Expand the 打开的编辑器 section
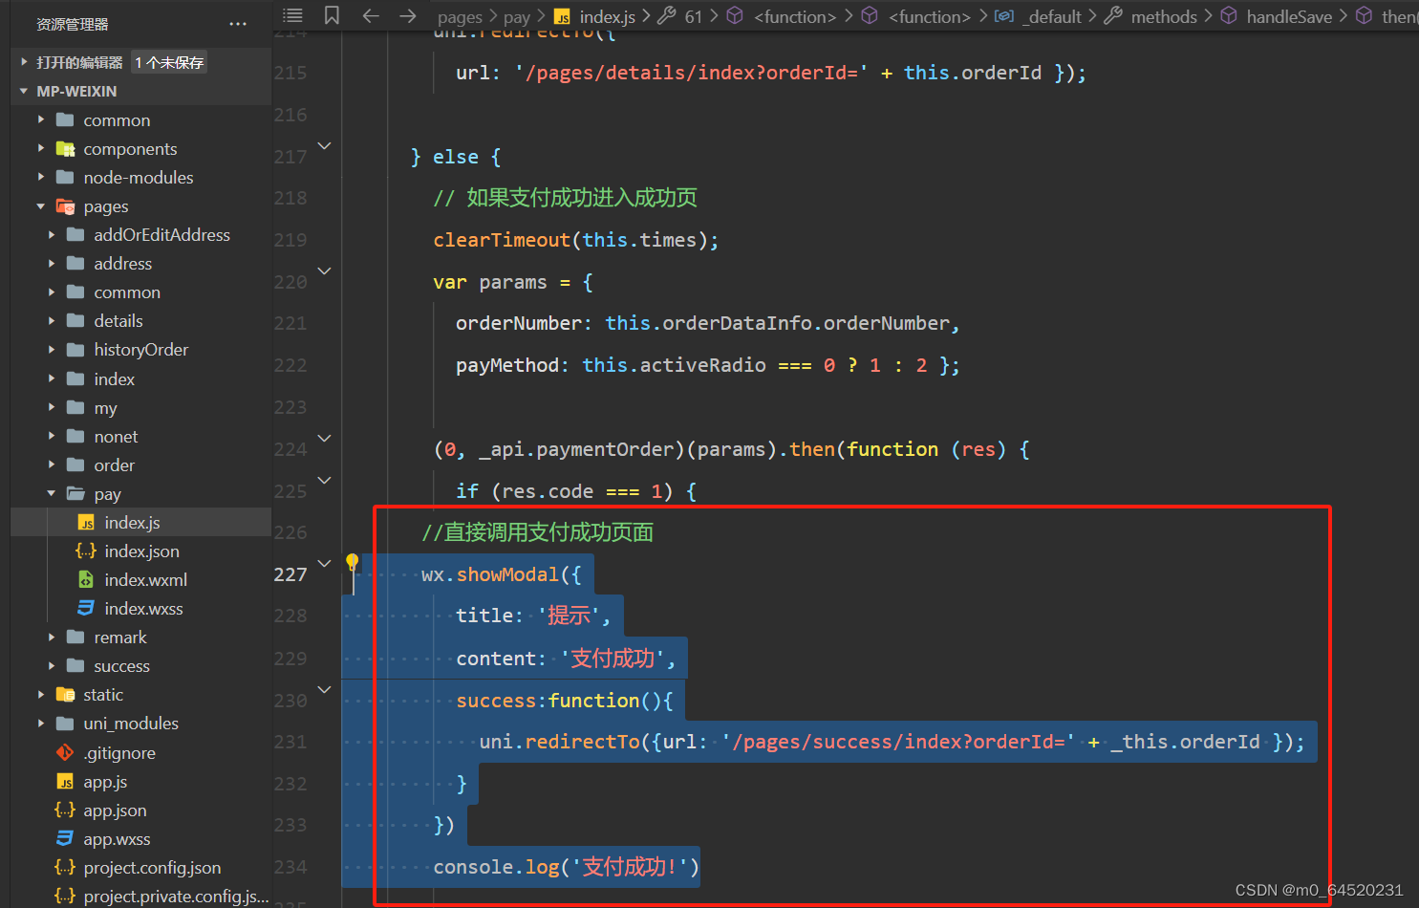Image resolution: width=1419 pixels, height=908 pixels. pyautogui.click(x=24, y=62)
